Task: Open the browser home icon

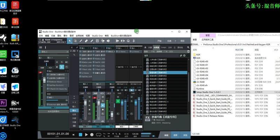Action: coord(145,47)
